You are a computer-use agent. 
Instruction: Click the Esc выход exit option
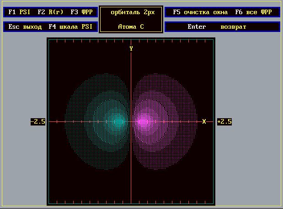click(x=25, y=26)
